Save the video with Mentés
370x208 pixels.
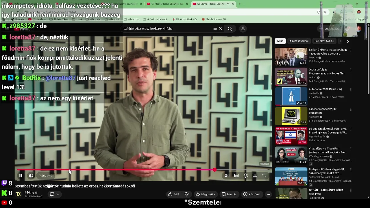[229, 194]
